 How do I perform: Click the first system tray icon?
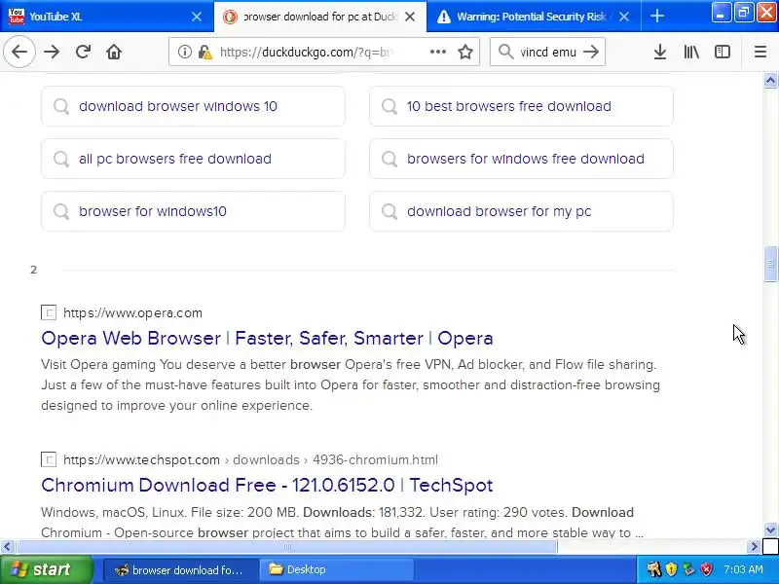click(653, 569)
